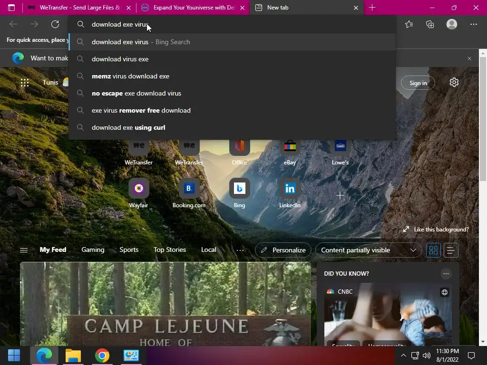The image size is (487, 365).
Task: Open page settings gear icon
Action: point(454,82)
